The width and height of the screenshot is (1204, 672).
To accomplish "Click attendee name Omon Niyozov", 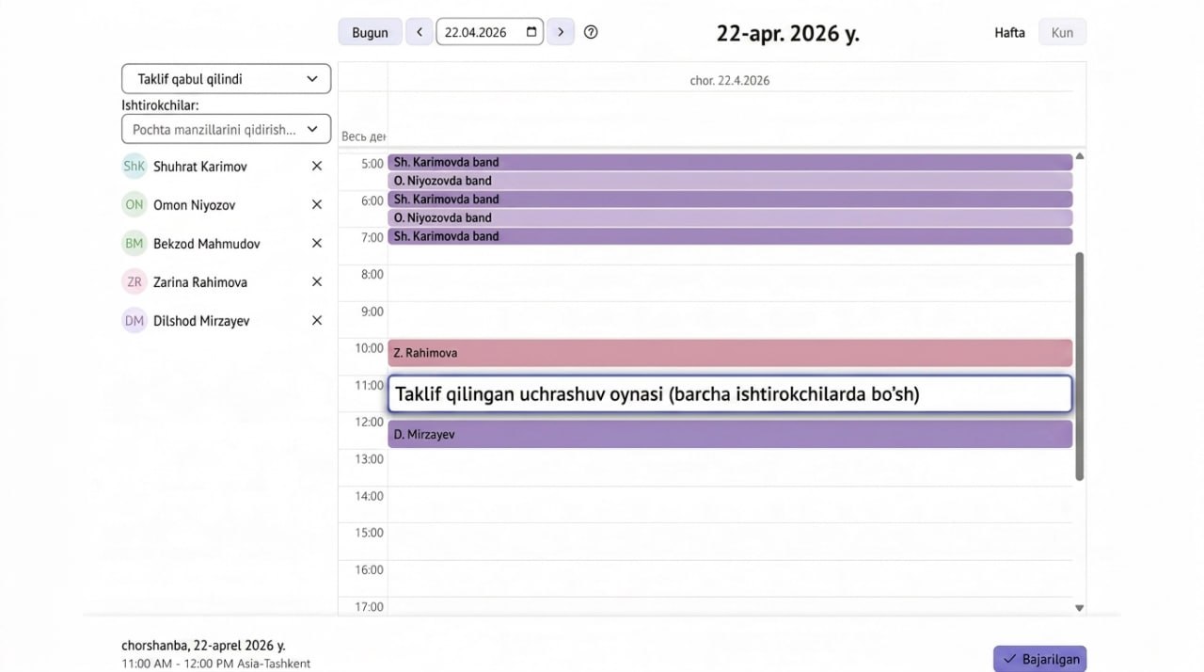I will (x=195, y=204).
